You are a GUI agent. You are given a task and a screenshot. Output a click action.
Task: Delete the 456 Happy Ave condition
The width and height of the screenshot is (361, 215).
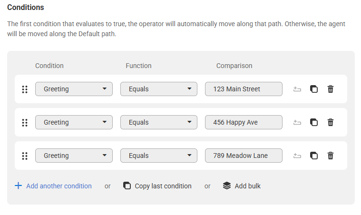331,122
